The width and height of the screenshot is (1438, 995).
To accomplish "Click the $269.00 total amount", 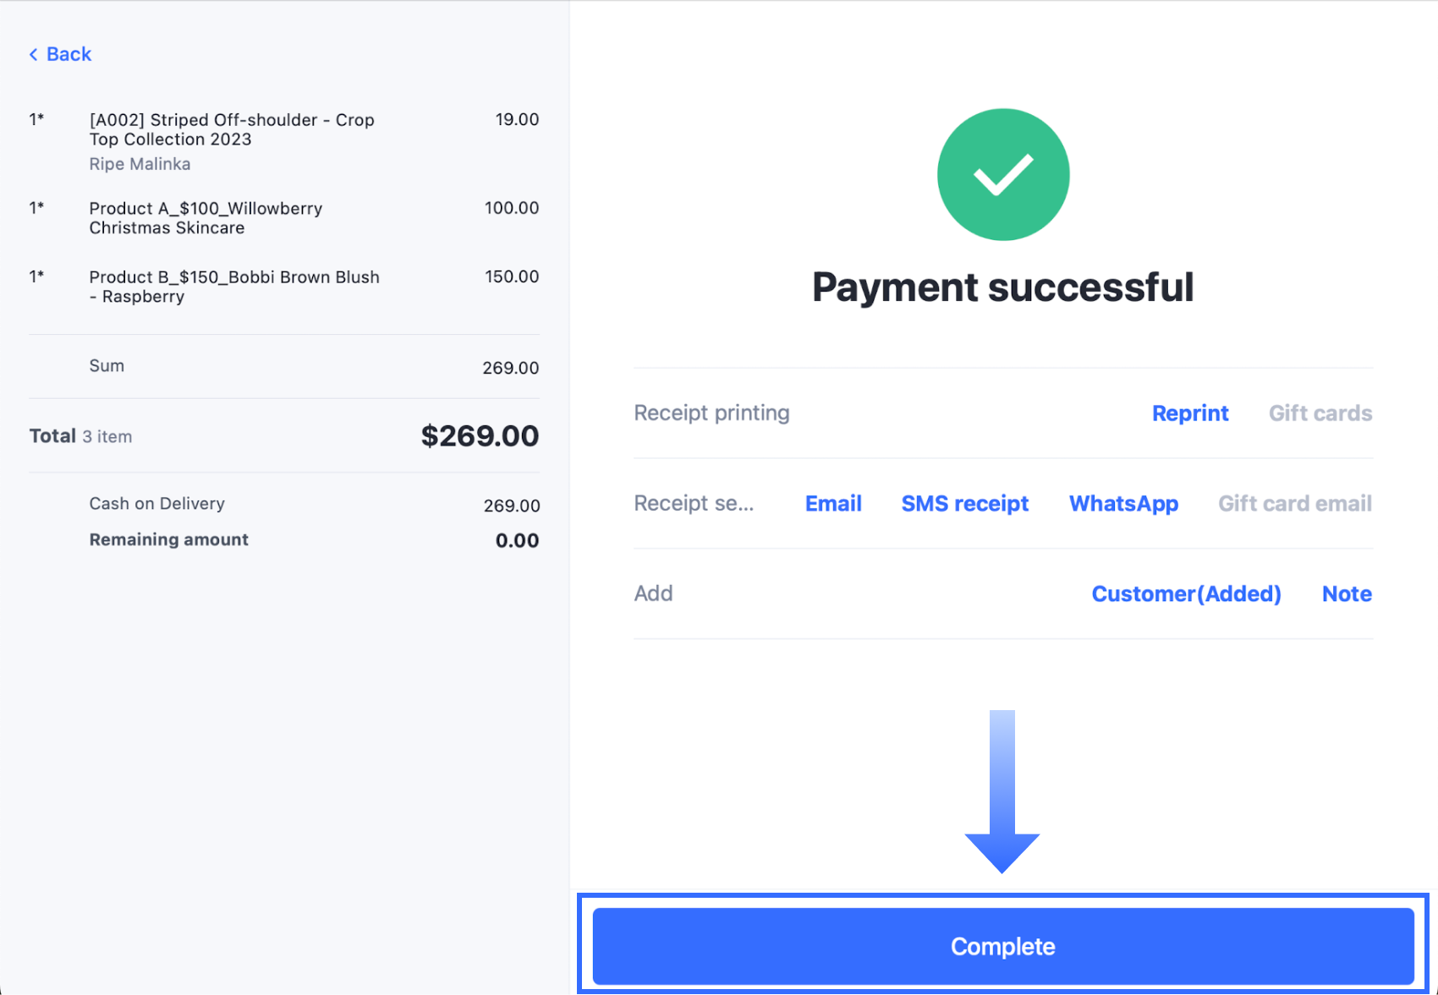I will 480,436.
